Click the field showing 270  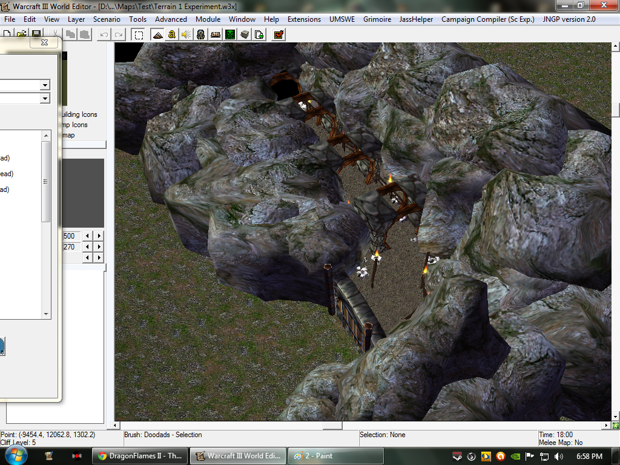71,247
